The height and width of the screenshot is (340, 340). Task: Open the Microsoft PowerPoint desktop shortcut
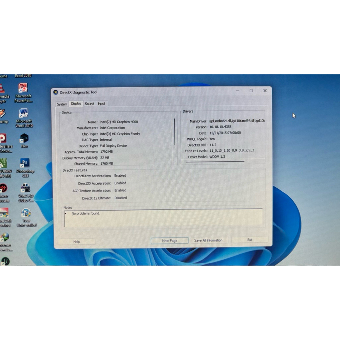coord(23,93)
